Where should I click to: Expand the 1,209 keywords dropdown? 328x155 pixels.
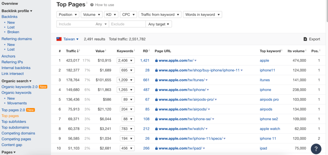[126, 80]
